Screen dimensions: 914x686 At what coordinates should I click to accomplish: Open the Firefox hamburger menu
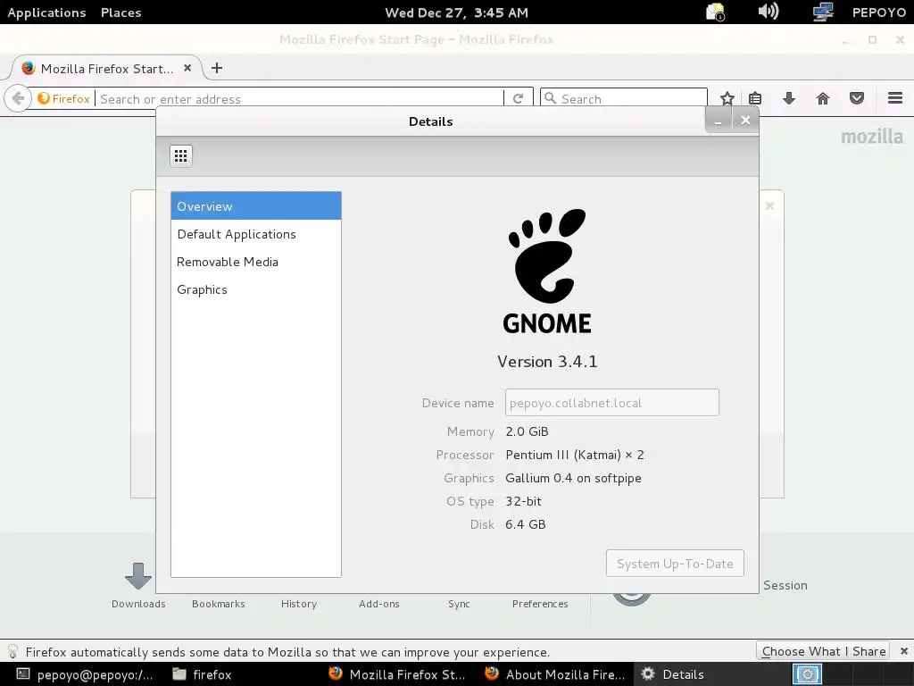click(894, 98)
